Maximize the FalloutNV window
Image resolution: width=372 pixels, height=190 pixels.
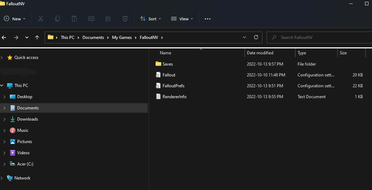tap(366, 4)
